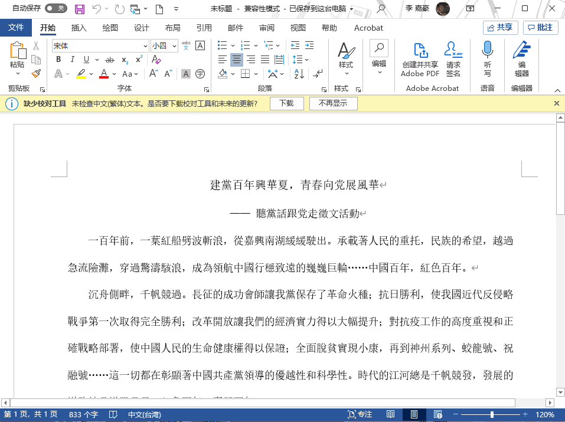Image resolution: width=565 pixels, height=422 pixels.
Task: Click the Adobe Request Signatures icon
Action: click(x=453, y=59)
